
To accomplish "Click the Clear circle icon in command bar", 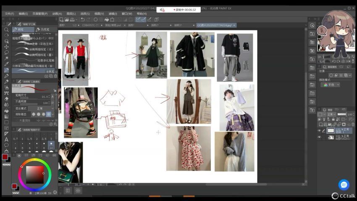I will (x=96, y=20).
